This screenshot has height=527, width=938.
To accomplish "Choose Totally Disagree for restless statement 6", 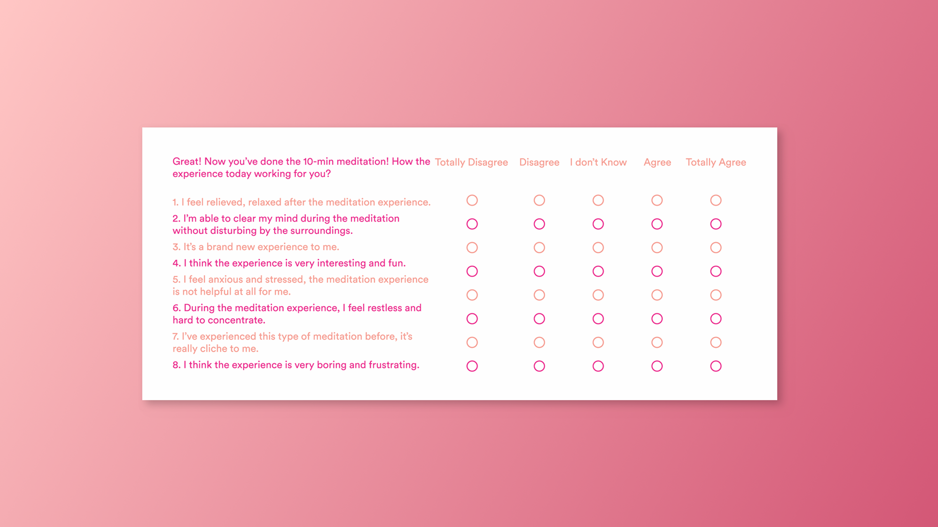I will 472,319.
